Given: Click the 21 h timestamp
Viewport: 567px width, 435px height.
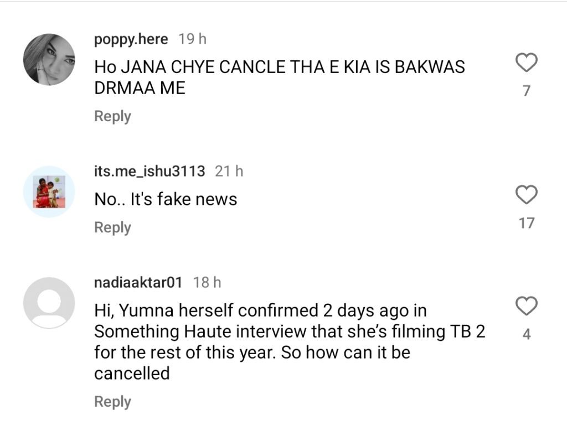Looking at the screenshot, I should pos(229,172).
